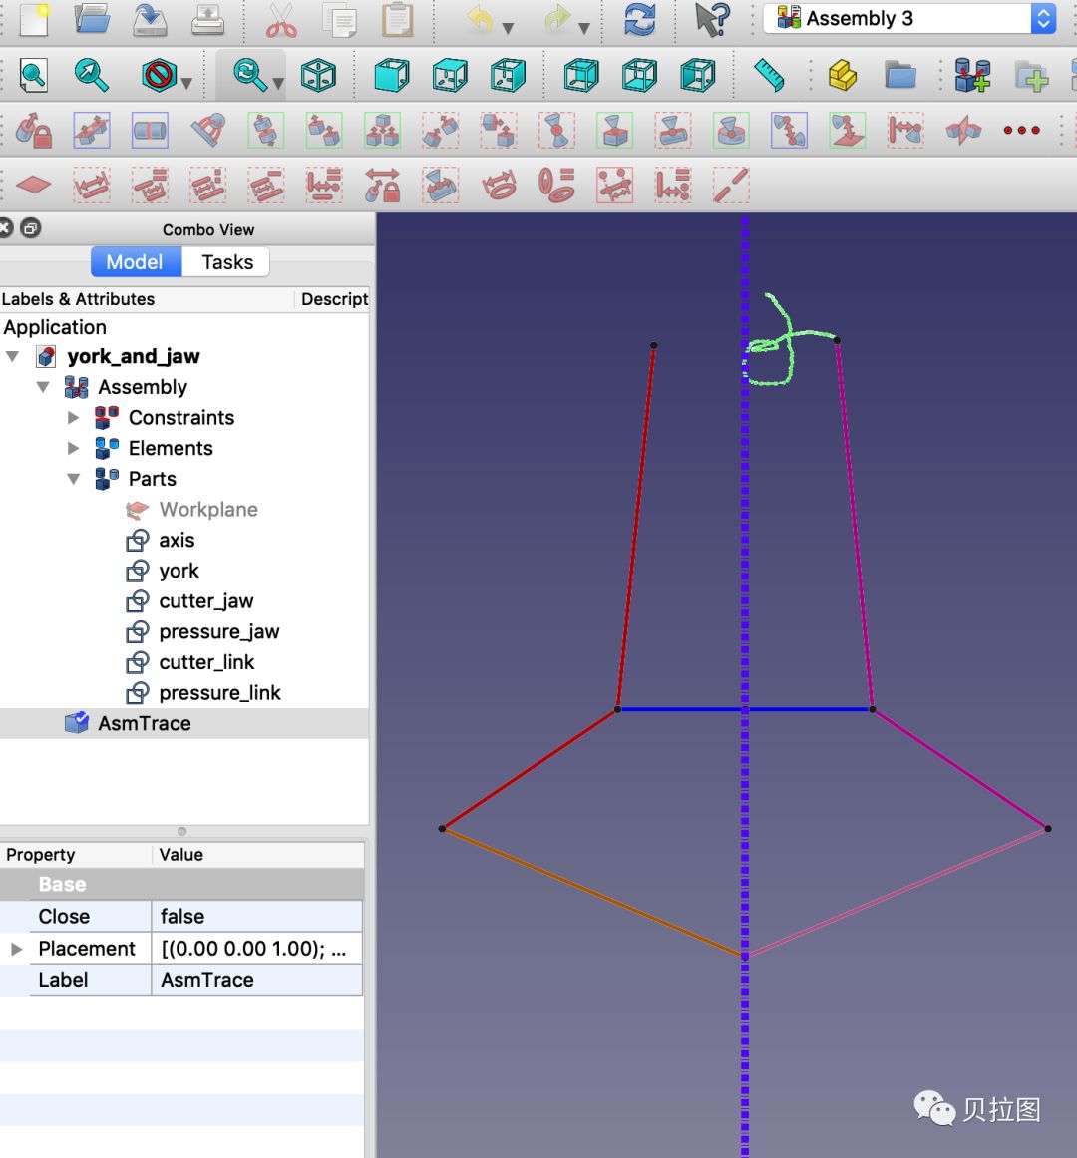Select the Line Length constraint icon
The image size is (1077, 1158).
coord(92,185)
